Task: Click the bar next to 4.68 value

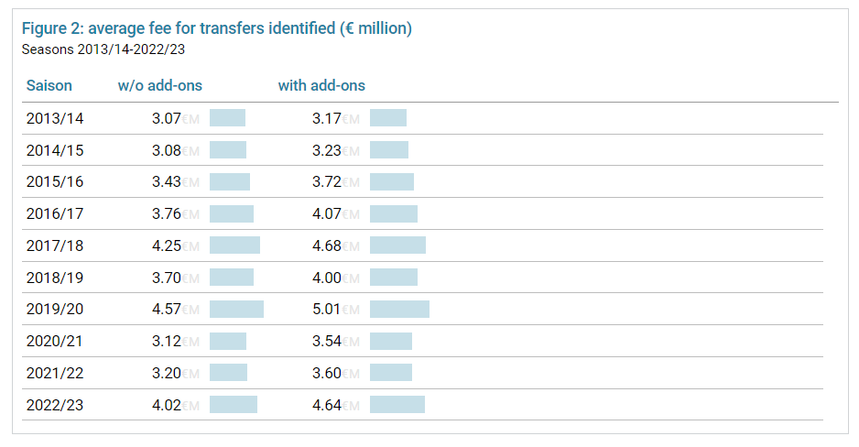Action: click(x=397, y=245)
